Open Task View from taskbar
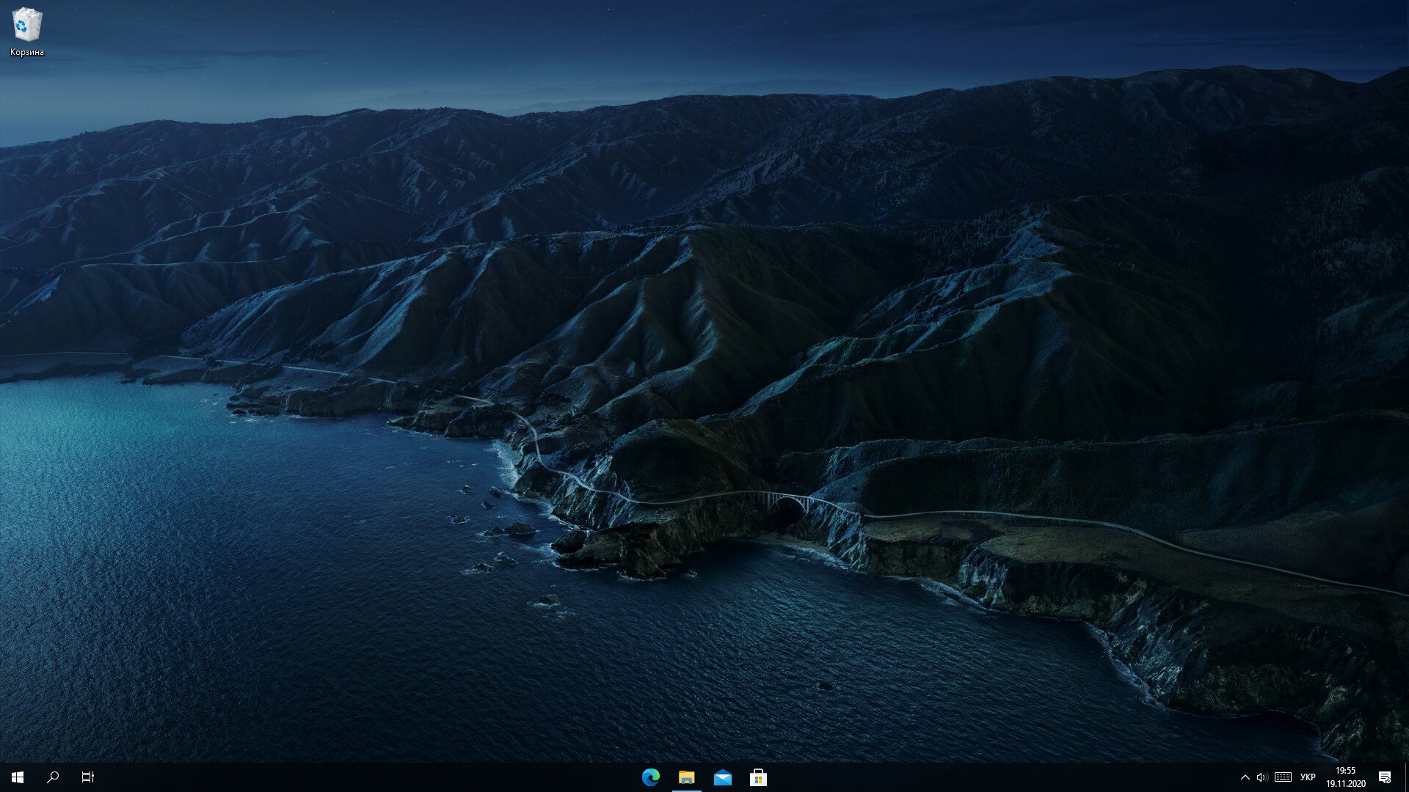 88,777
